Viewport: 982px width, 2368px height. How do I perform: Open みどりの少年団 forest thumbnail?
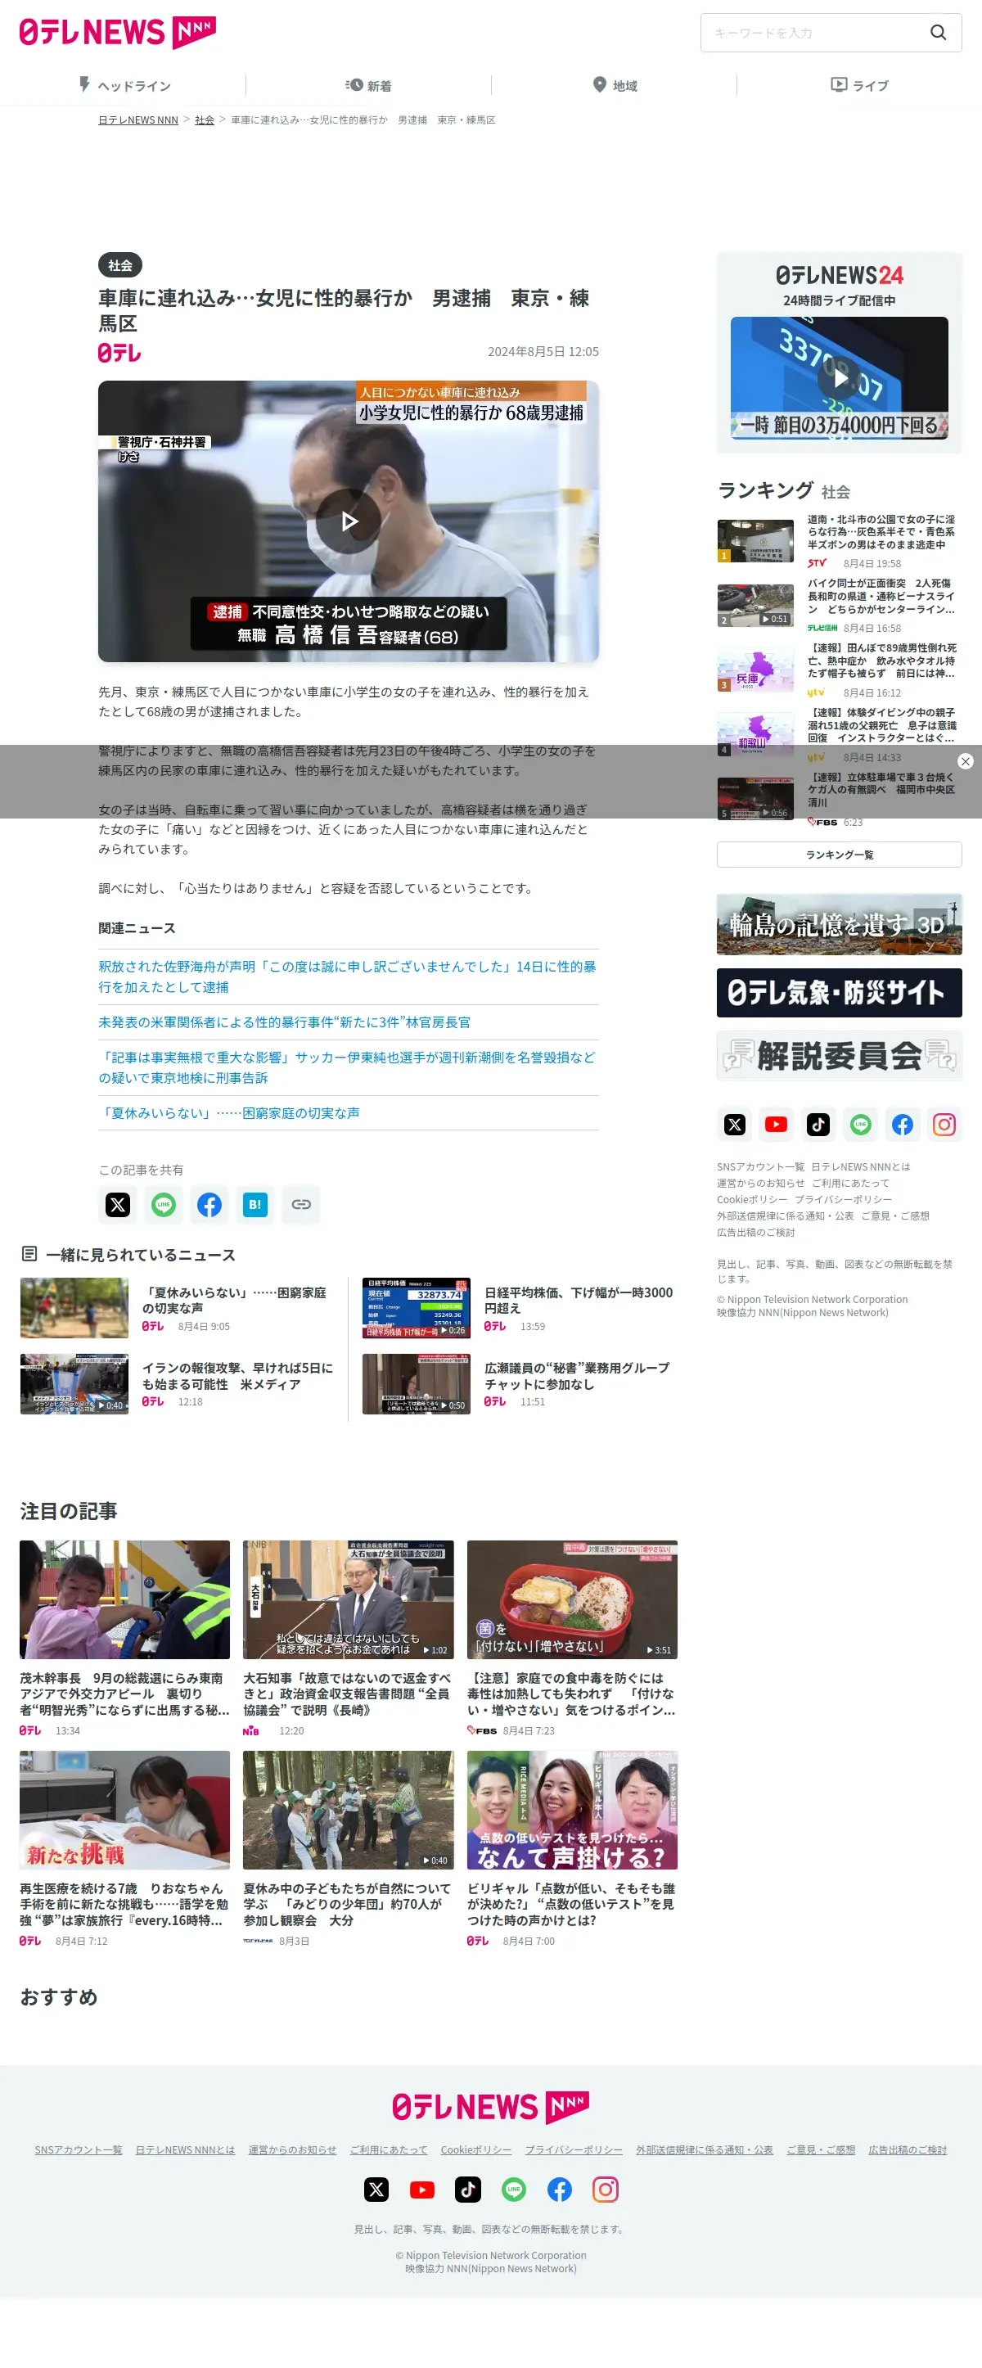[348, 1810]
